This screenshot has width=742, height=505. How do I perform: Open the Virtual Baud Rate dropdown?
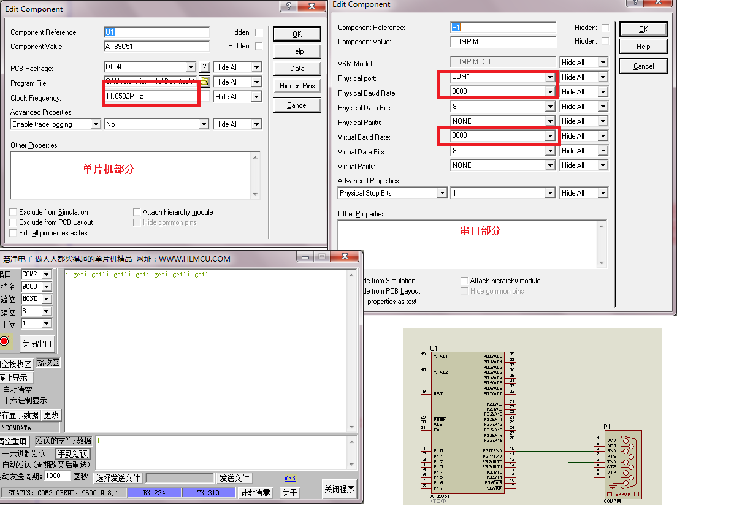pos(550,136)
